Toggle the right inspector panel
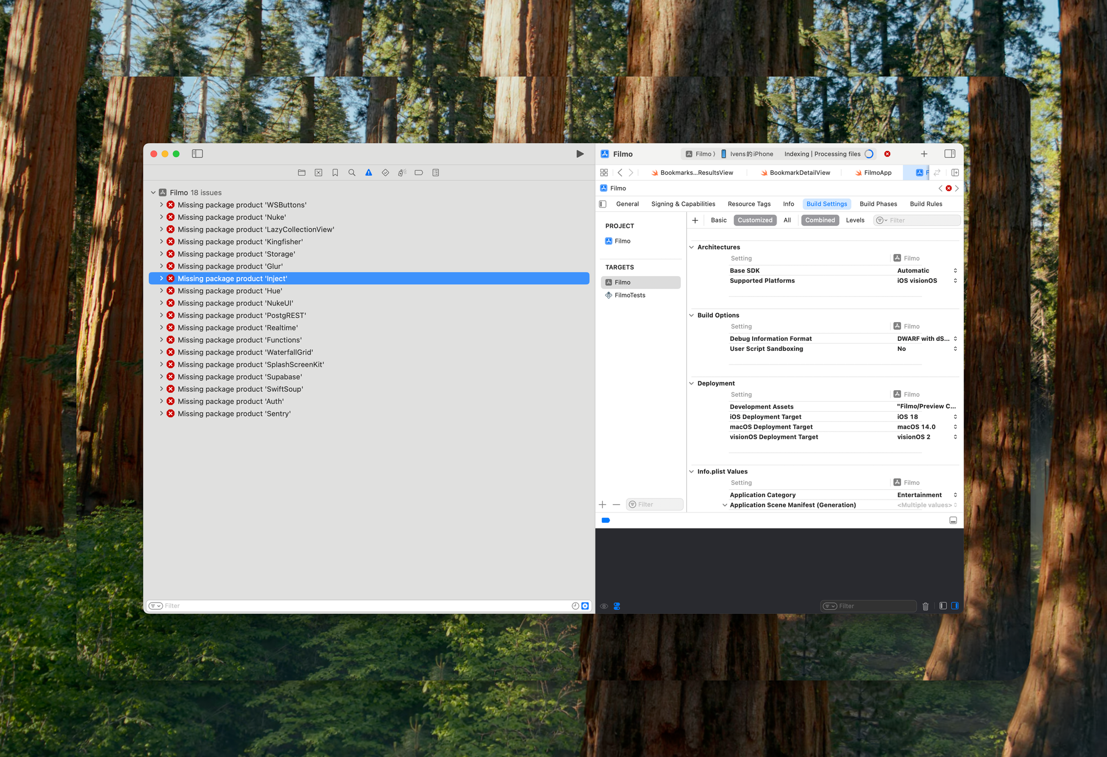Viewport: 1107px width, 757px height. [x=950, y=154]
